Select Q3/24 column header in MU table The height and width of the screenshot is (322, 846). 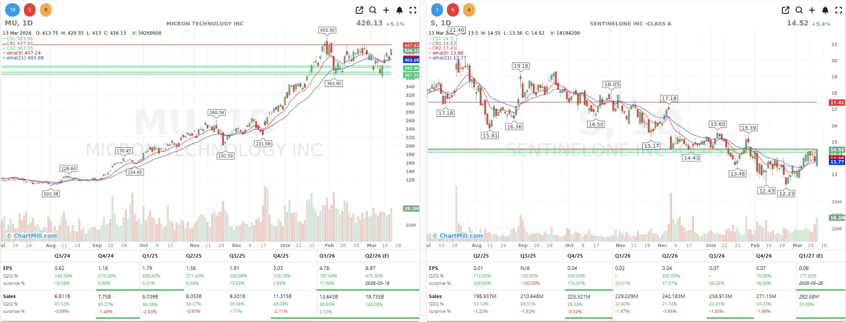tap(62, 256)
